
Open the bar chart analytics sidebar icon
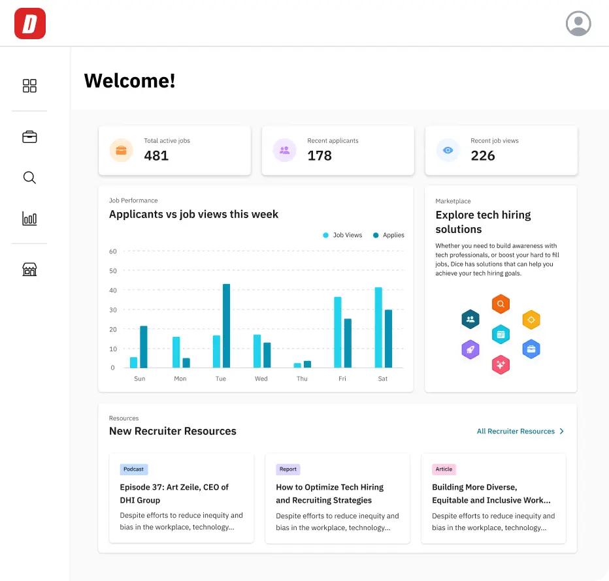point(29,218)
